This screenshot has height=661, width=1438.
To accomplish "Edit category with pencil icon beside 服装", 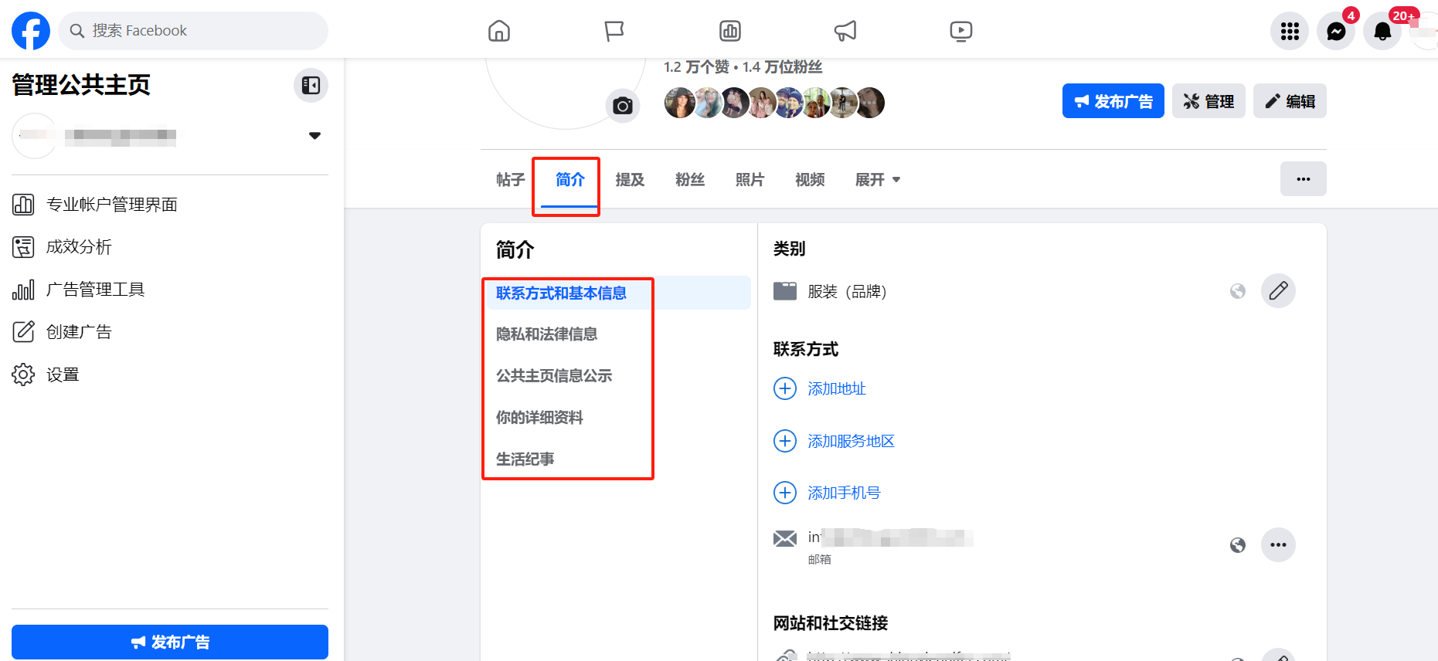I will (1278, 291).
